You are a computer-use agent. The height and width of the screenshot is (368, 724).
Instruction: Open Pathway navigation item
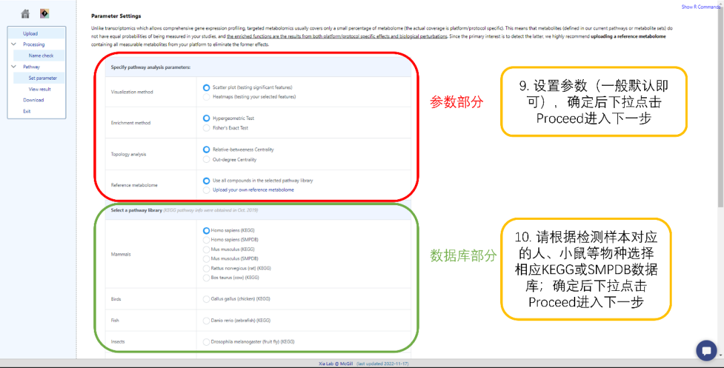pyautogui.click(x=32, y=66)
